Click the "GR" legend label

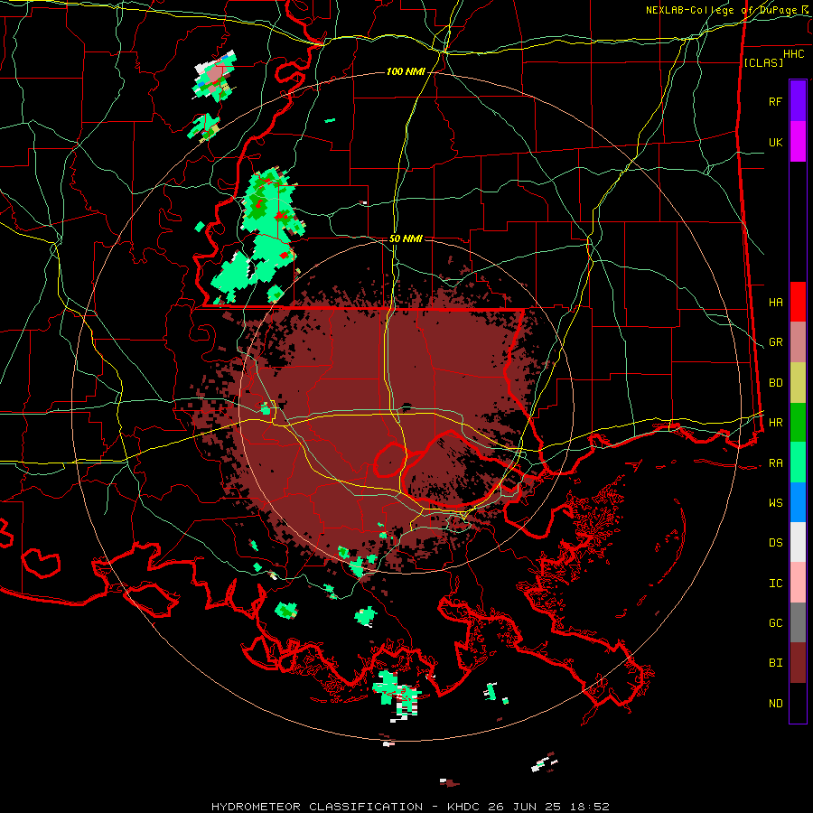pyautogui.click(x=775, y=342)
